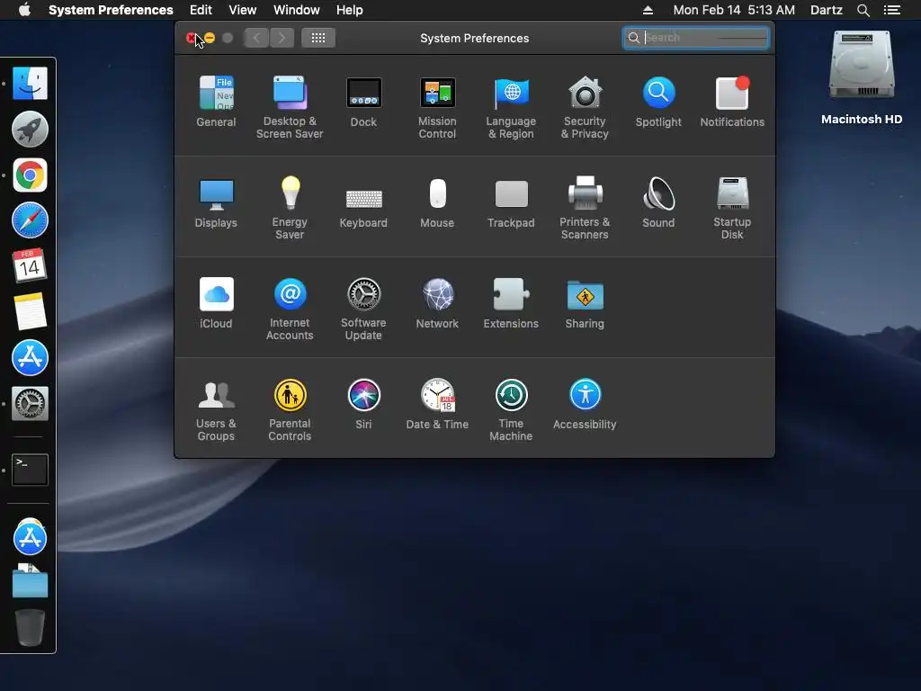Open Terminal from the Dock

(30, 470)
